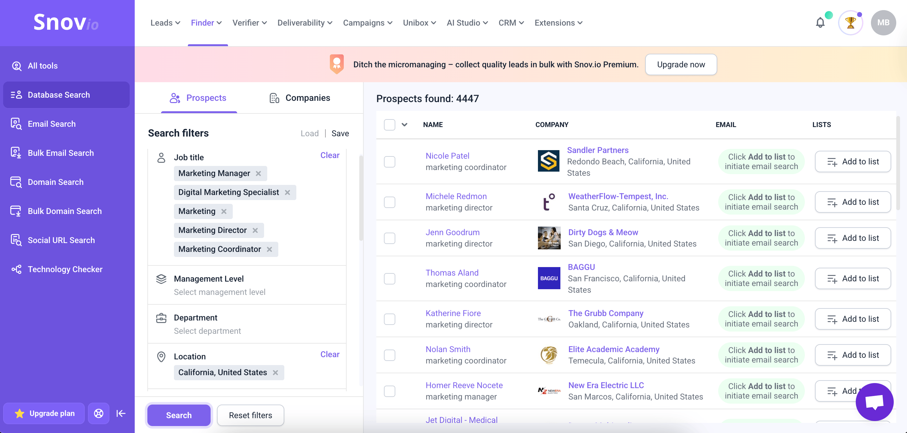Open the WeatherFlow-Tempest, Inc. company link
Screen dimensions: 907x433
pos(618,196)
